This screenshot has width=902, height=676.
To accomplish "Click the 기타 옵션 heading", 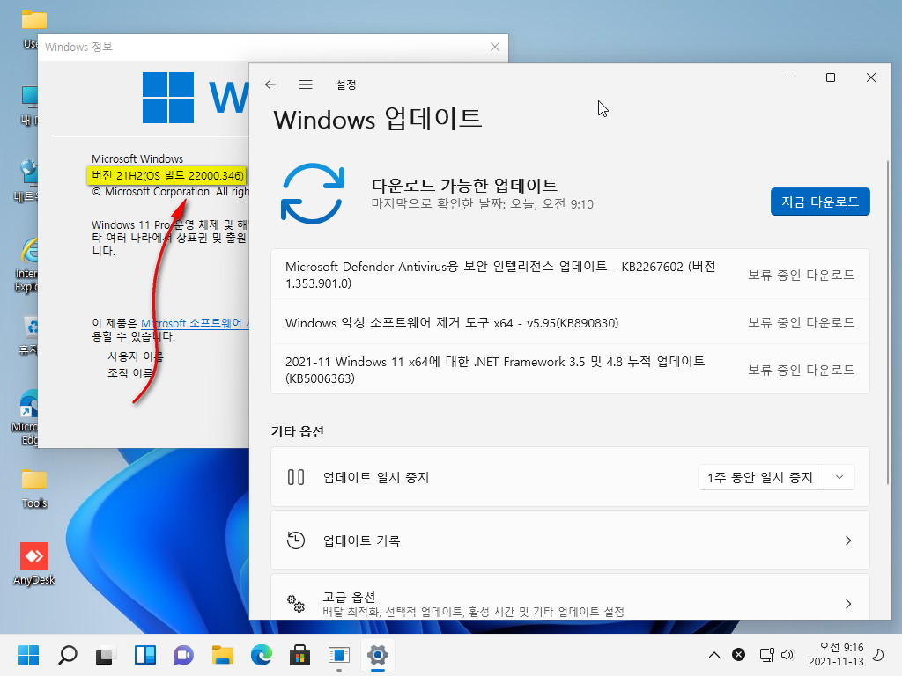I will (x=298, y=431).
